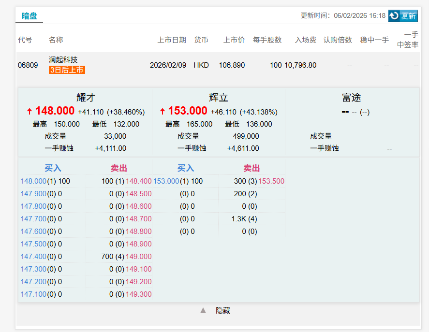Screen dimensions: 429x332
Task: Switch to the 暗盘 tab
Action: click(x=30, y=15)
